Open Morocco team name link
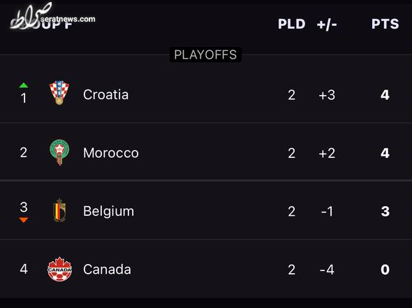Viewport: 412px width, 308px height. click(110, 153)
